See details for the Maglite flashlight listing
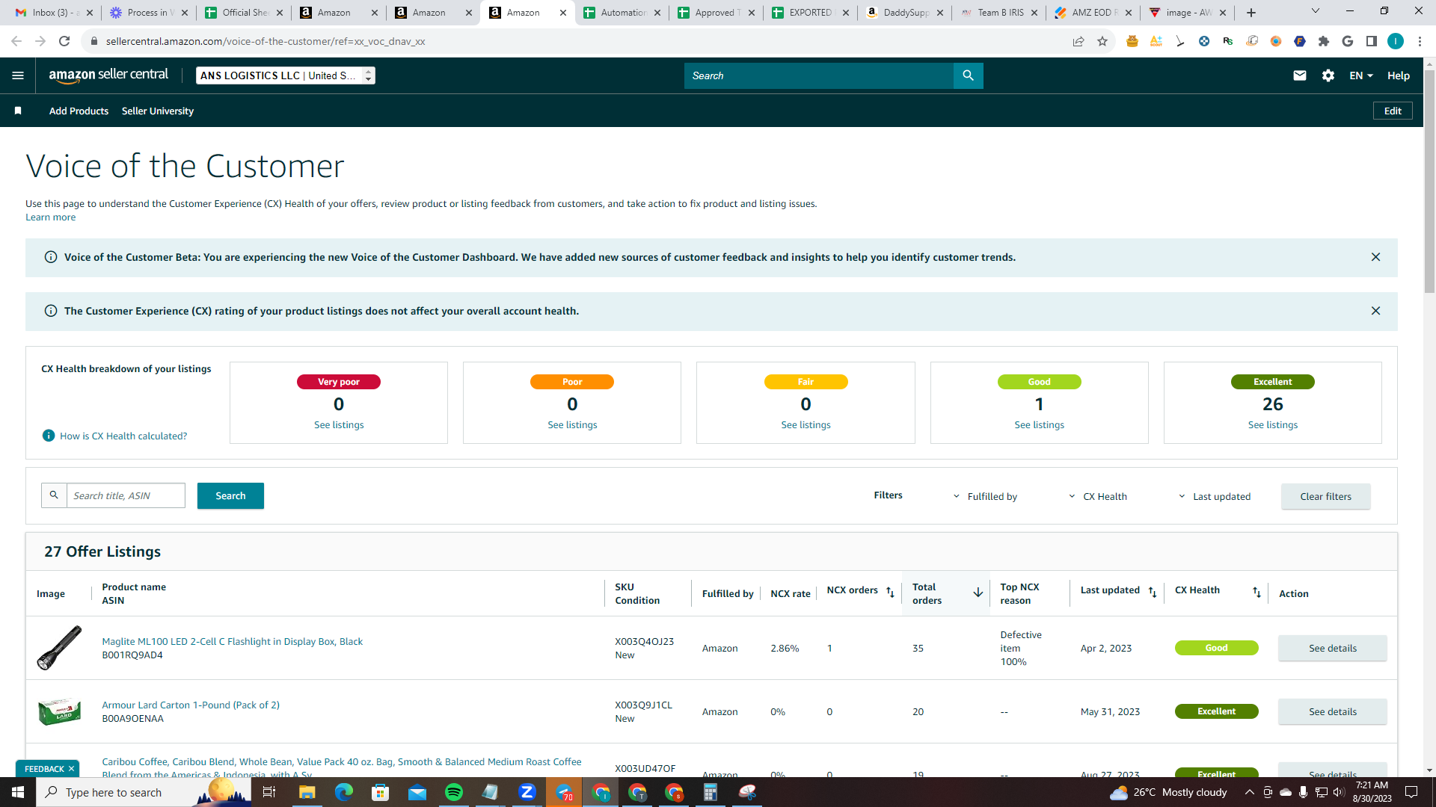Screen dimensions: 1436x807 point(1332,648)
